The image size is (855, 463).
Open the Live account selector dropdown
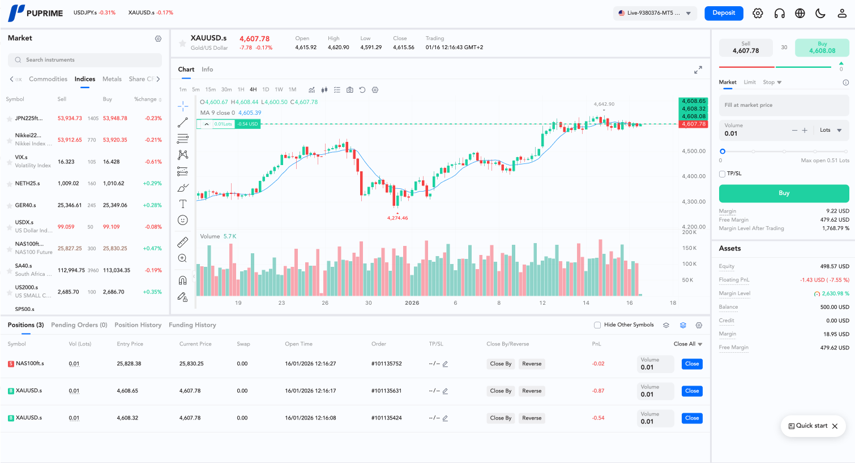coord(655,13)
